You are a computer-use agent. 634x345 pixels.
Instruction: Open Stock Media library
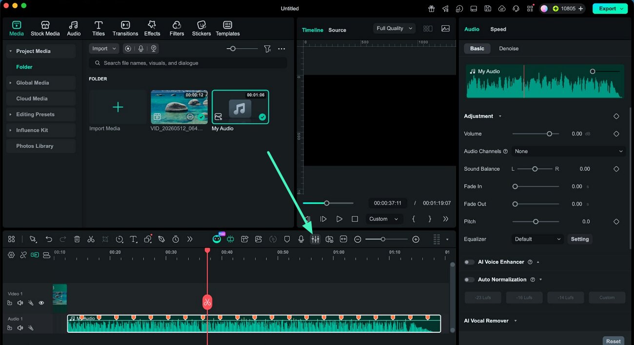click(45, 28)
